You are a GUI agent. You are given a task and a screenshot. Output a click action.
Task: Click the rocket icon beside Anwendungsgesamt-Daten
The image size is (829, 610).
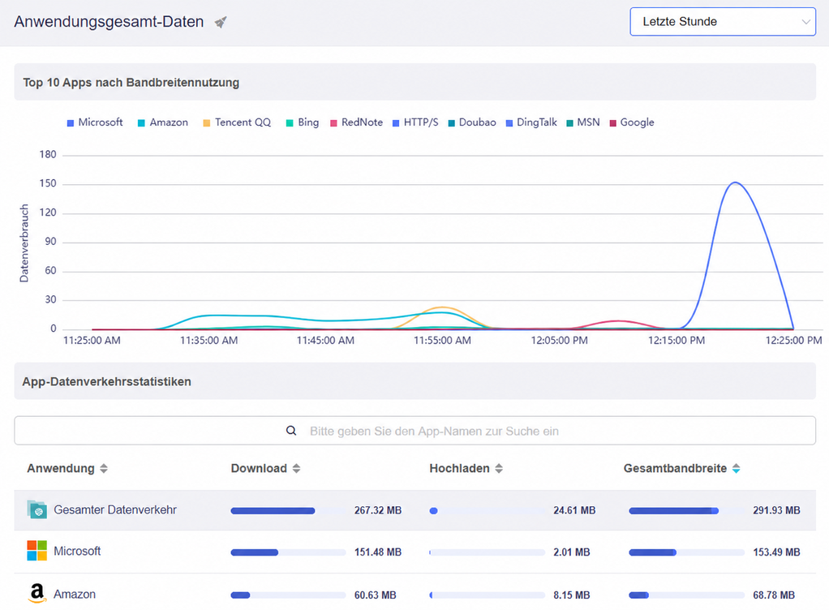[x=221, y=22]
